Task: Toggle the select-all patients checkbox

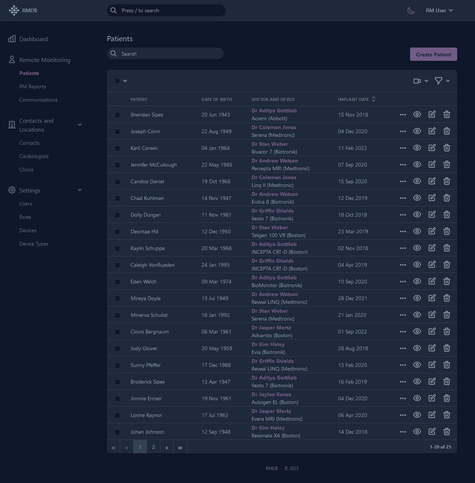Action: click(x=117, y=81)
